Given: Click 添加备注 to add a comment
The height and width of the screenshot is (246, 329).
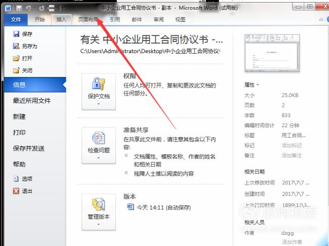Looking at the screenshot, I should point(292,155).
